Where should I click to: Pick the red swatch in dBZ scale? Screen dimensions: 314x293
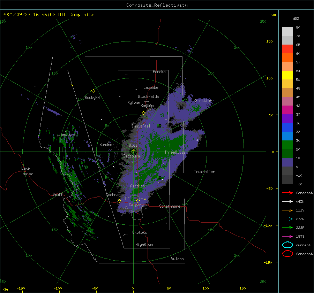coord(287,49)
